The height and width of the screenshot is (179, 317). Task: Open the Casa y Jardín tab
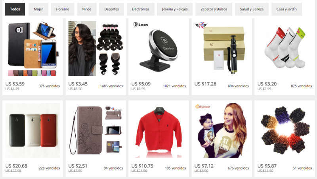click(x=286, y=9)
